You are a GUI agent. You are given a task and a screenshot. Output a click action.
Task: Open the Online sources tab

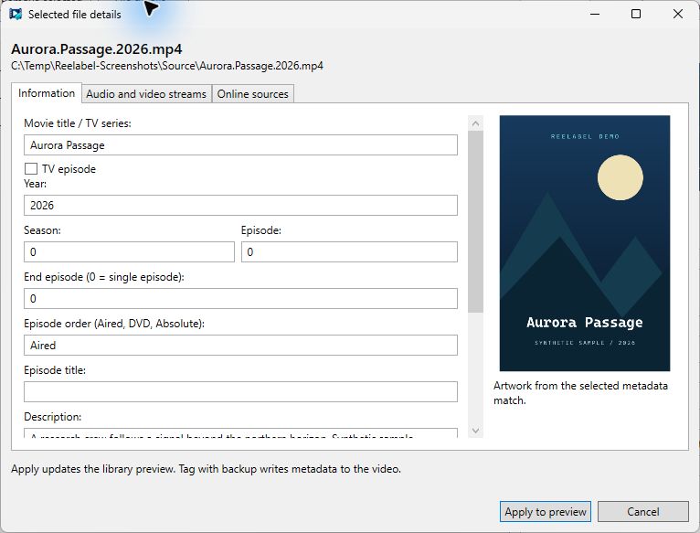[253, 94]
